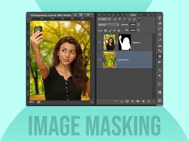
Task: Toggle filter for adjustment layers
Action: (120, 19)
